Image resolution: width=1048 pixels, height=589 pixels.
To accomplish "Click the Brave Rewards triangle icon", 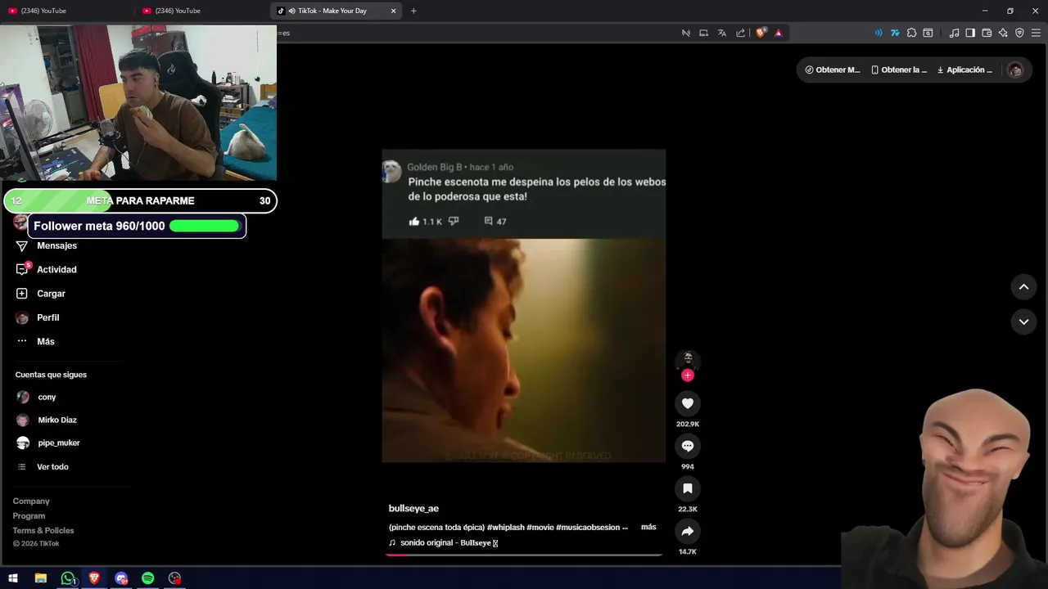I will (x=779, y=33).
